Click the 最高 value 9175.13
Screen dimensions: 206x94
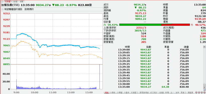pyautogui.click(x=141, y=13)
